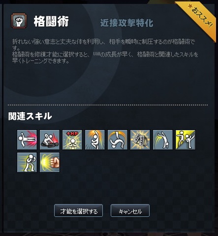This screenshot has width=218, height=236.
Task: Select the knuckle weapon skill icon
Action: (140, 140)
